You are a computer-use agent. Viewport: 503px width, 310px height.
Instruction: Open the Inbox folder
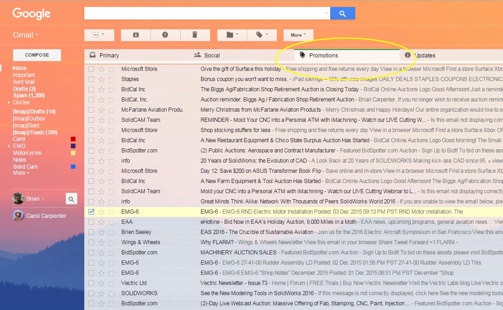[x=19, y=68]
